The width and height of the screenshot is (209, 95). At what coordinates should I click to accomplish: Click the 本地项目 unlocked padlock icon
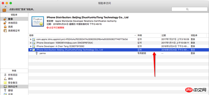5,23
